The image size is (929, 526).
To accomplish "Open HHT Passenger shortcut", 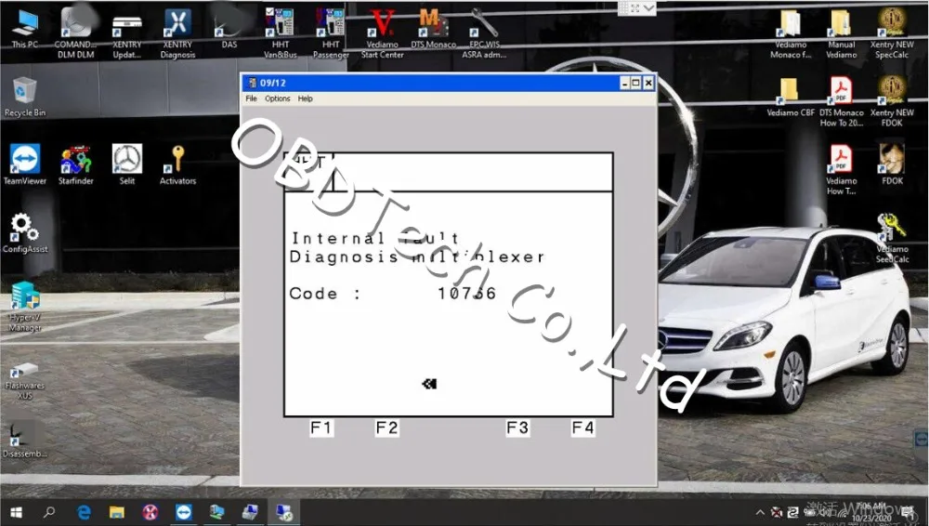I will [331, 33].
